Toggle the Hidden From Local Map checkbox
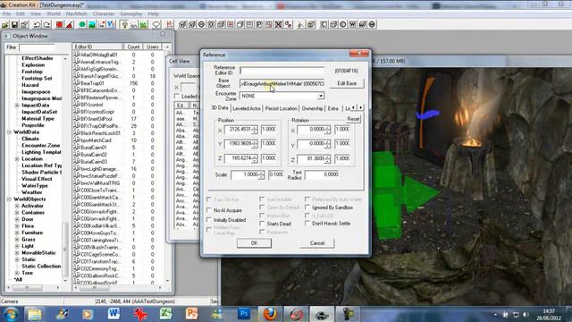572x322 pixels. pos(209,230)
